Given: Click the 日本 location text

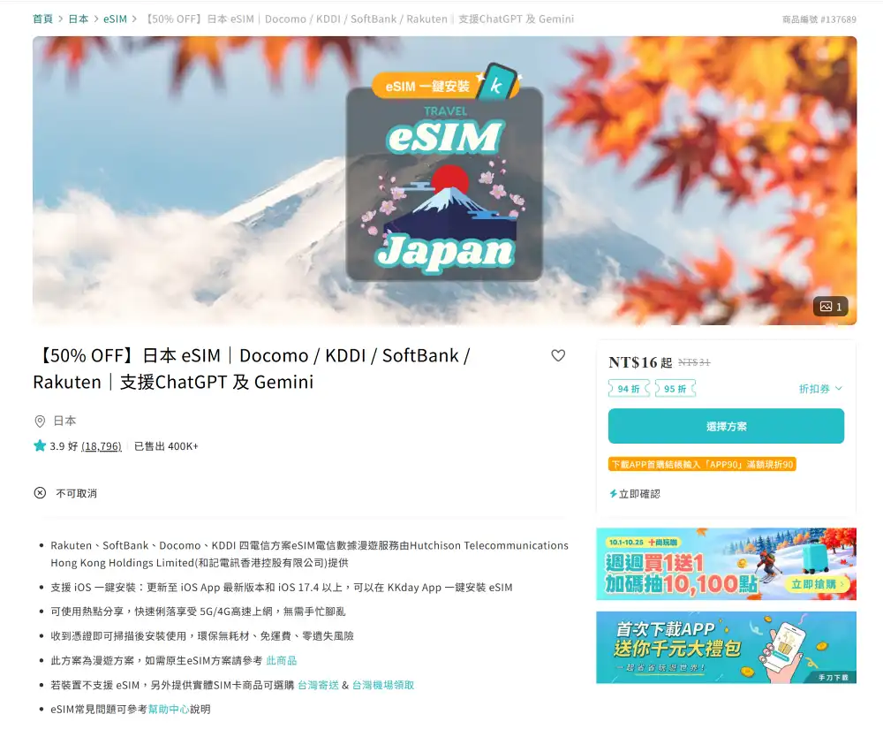Looking at the screenshot, I should click(x=64, y=421).
